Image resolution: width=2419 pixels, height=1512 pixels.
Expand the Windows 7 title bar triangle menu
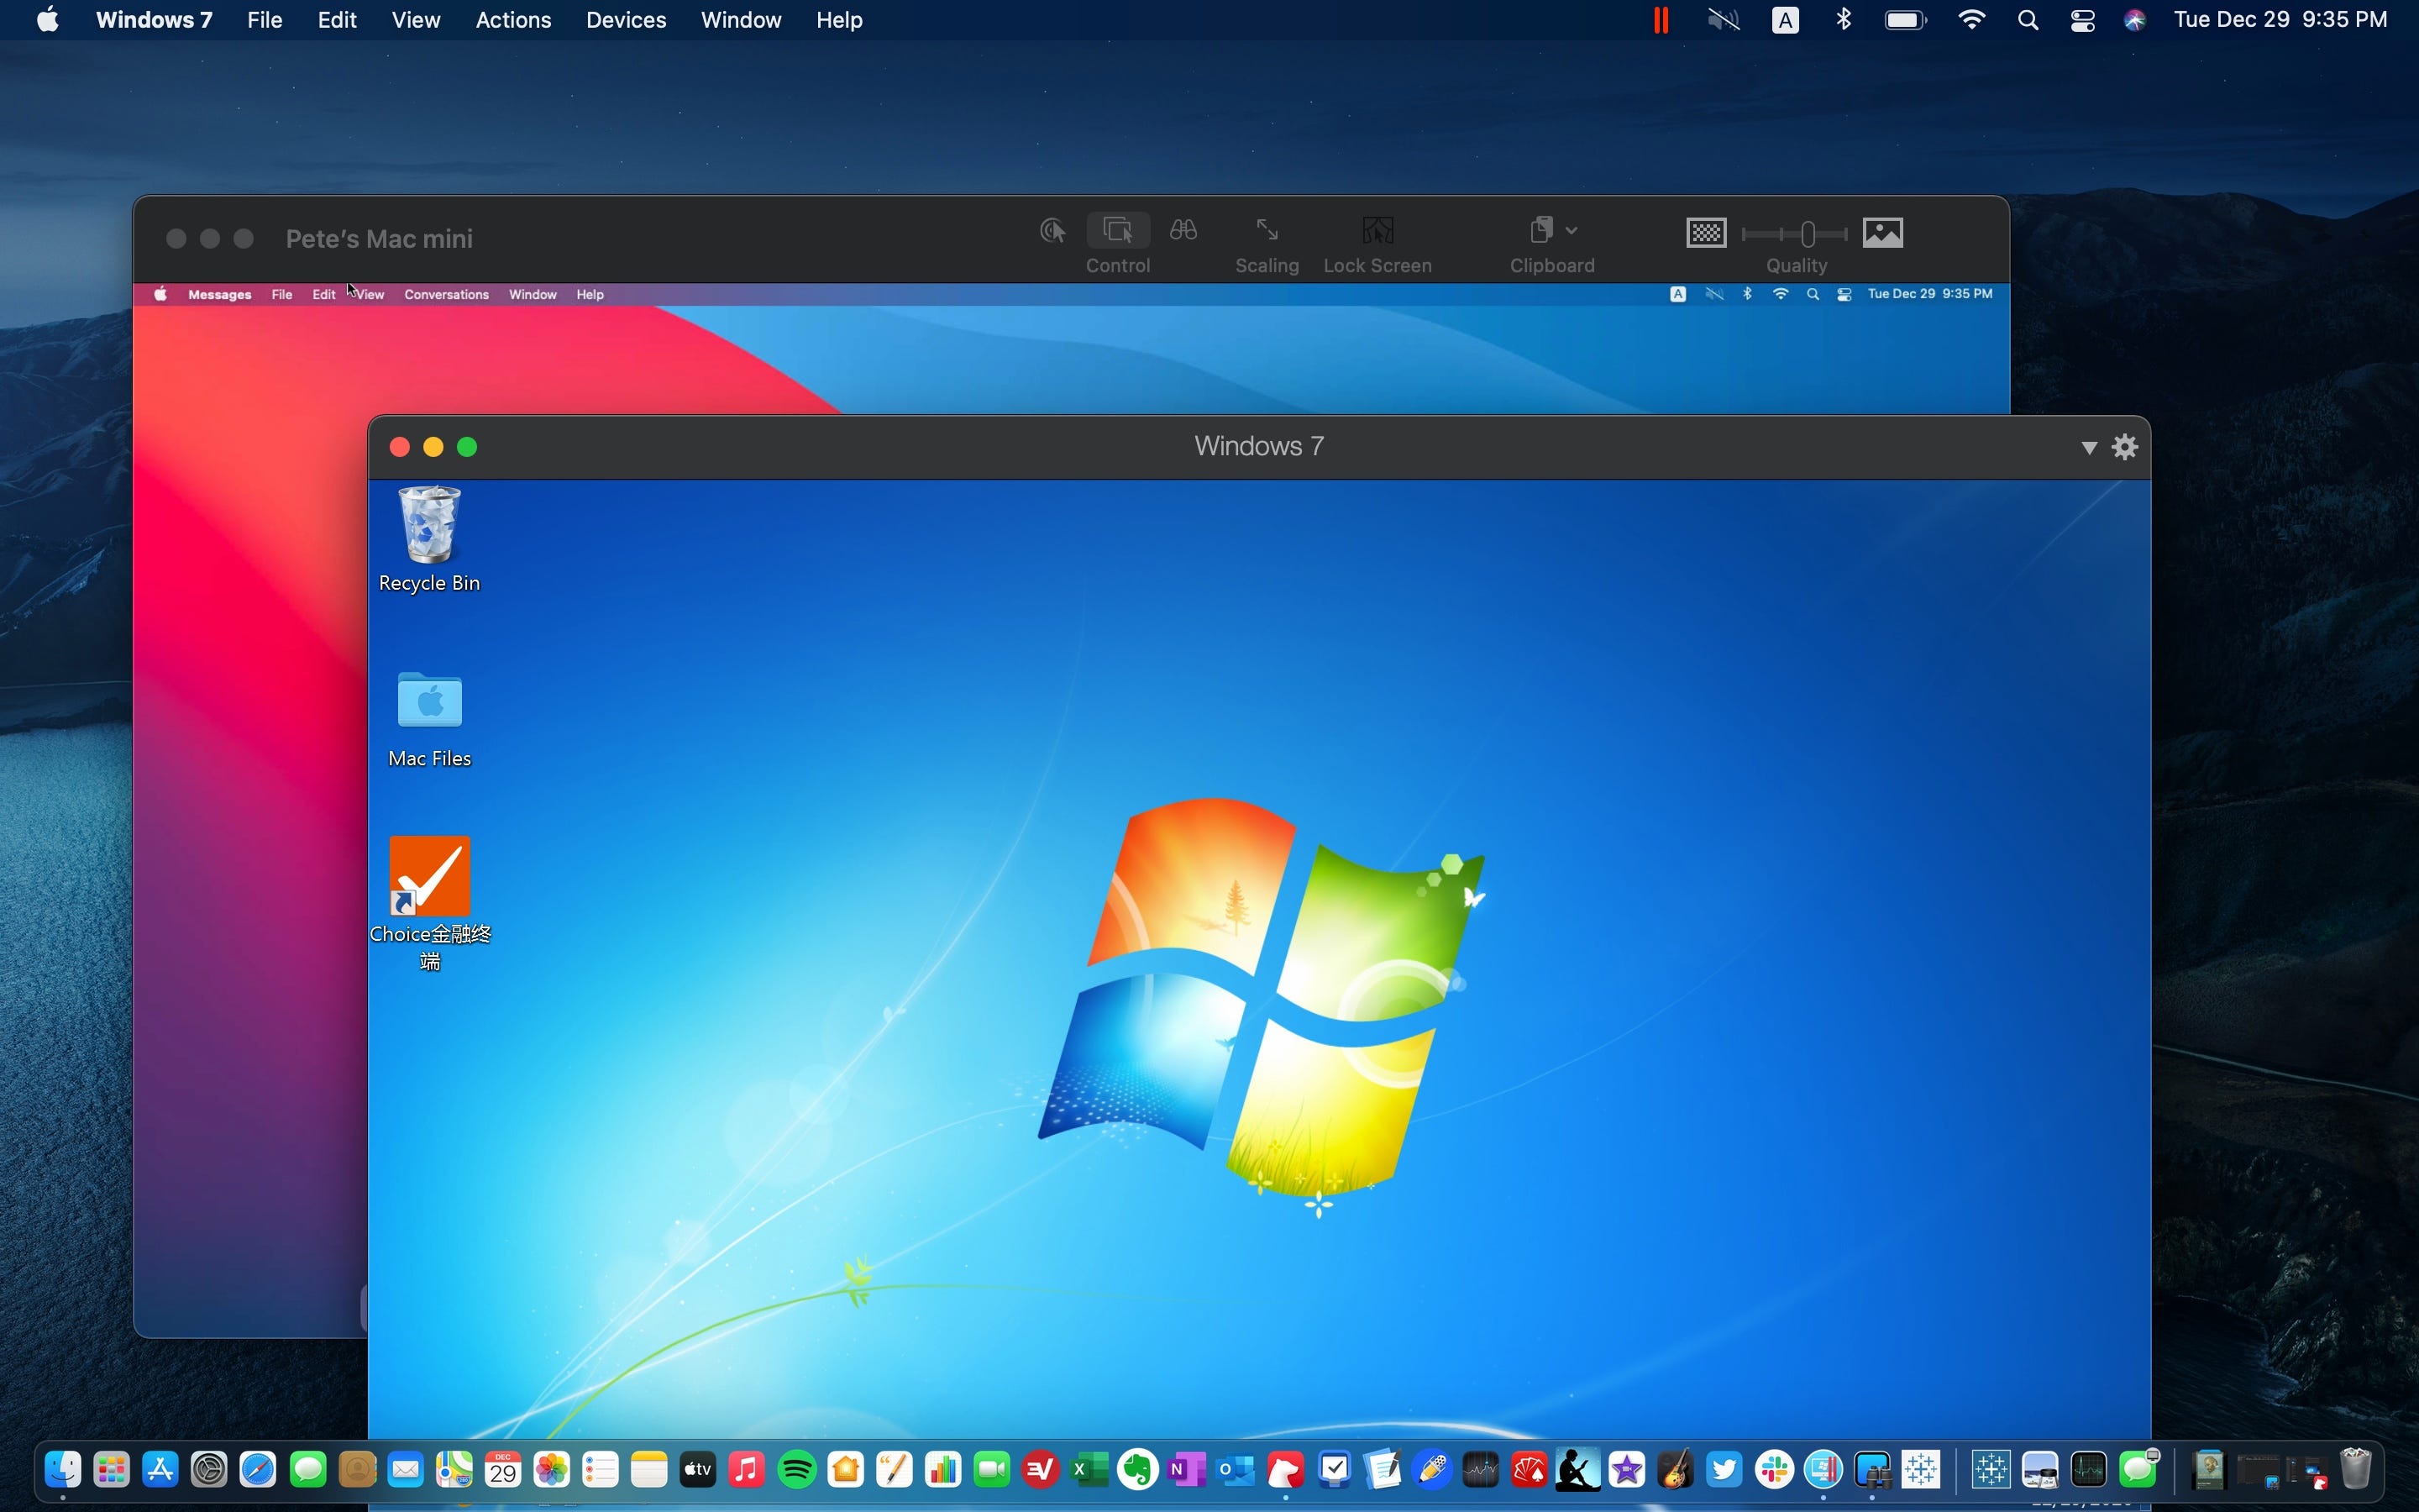(x=2088, y=447)
